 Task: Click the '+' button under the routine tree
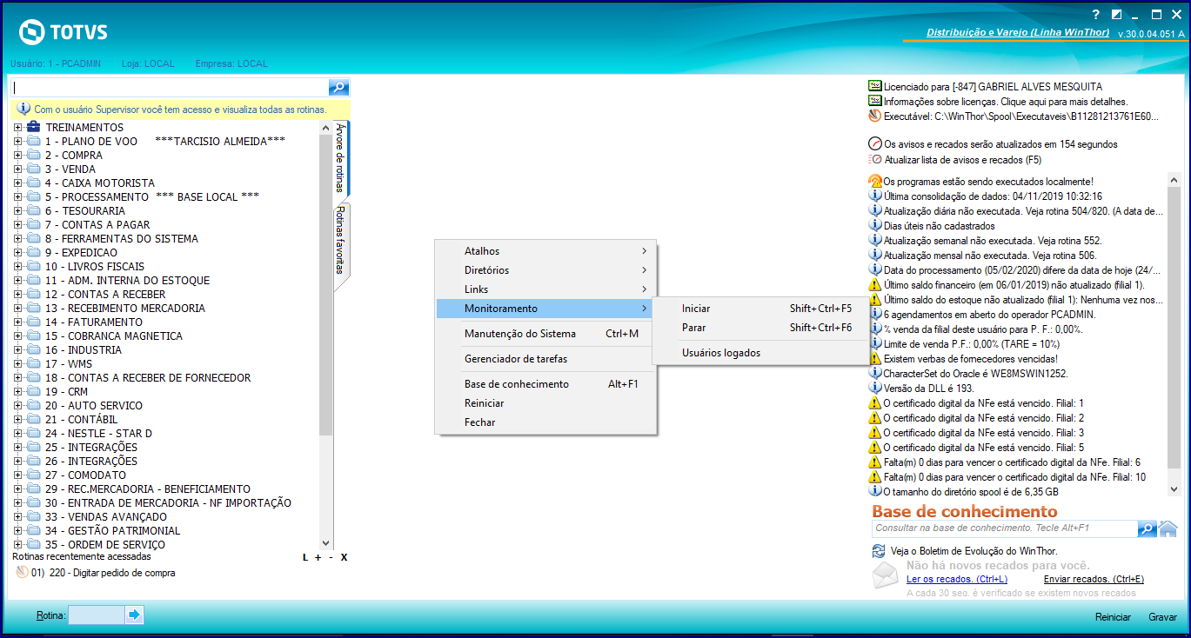click(318, 557)
